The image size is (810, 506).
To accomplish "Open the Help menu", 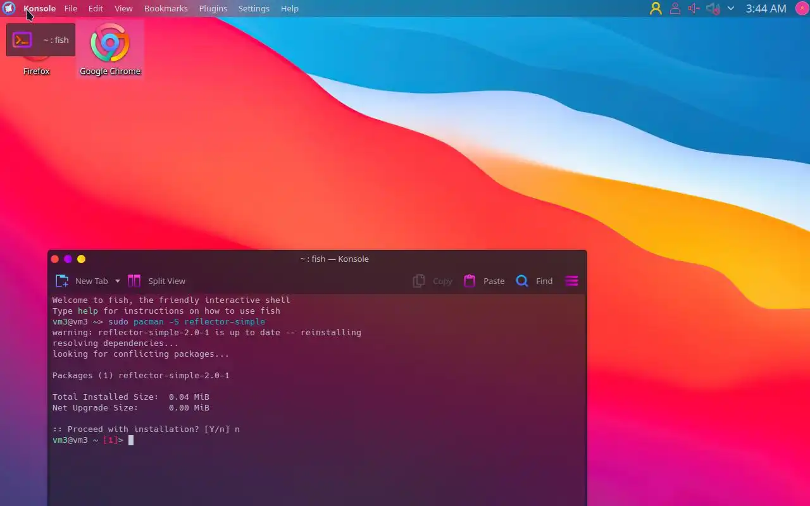I will point(290,8).
